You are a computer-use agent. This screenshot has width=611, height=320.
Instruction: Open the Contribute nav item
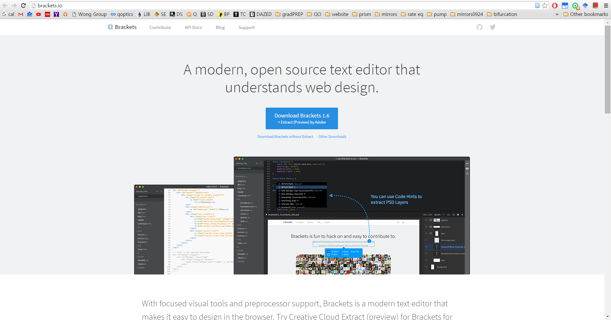pos(160,27)
